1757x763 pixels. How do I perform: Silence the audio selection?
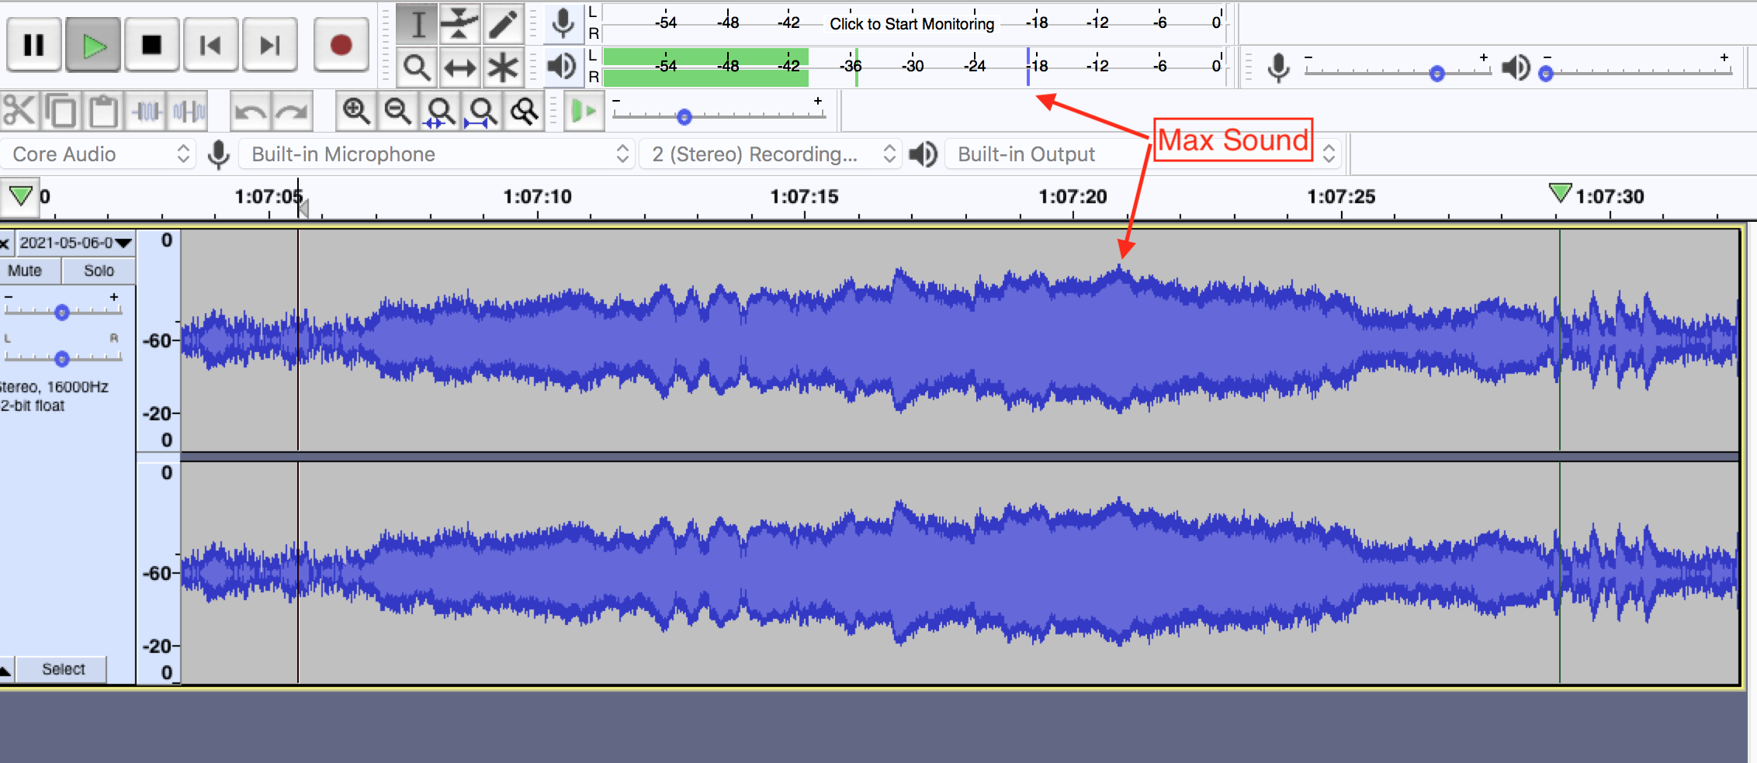(x=189, y=111)
